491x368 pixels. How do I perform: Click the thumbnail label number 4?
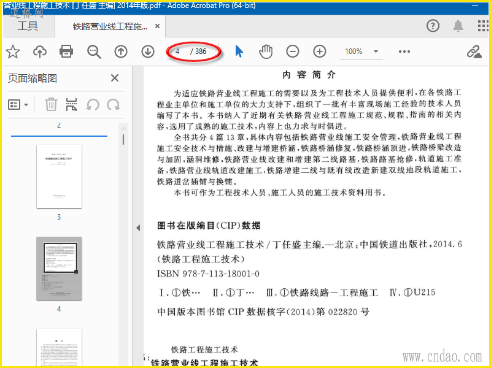tap(59, 309)
